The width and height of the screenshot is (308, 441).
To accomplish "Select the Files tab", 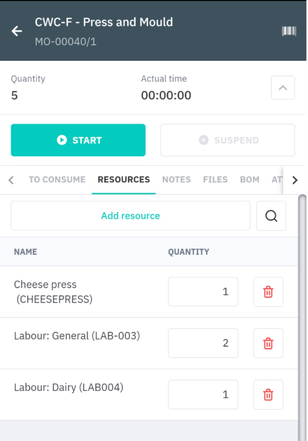I will tap(215, 179).
